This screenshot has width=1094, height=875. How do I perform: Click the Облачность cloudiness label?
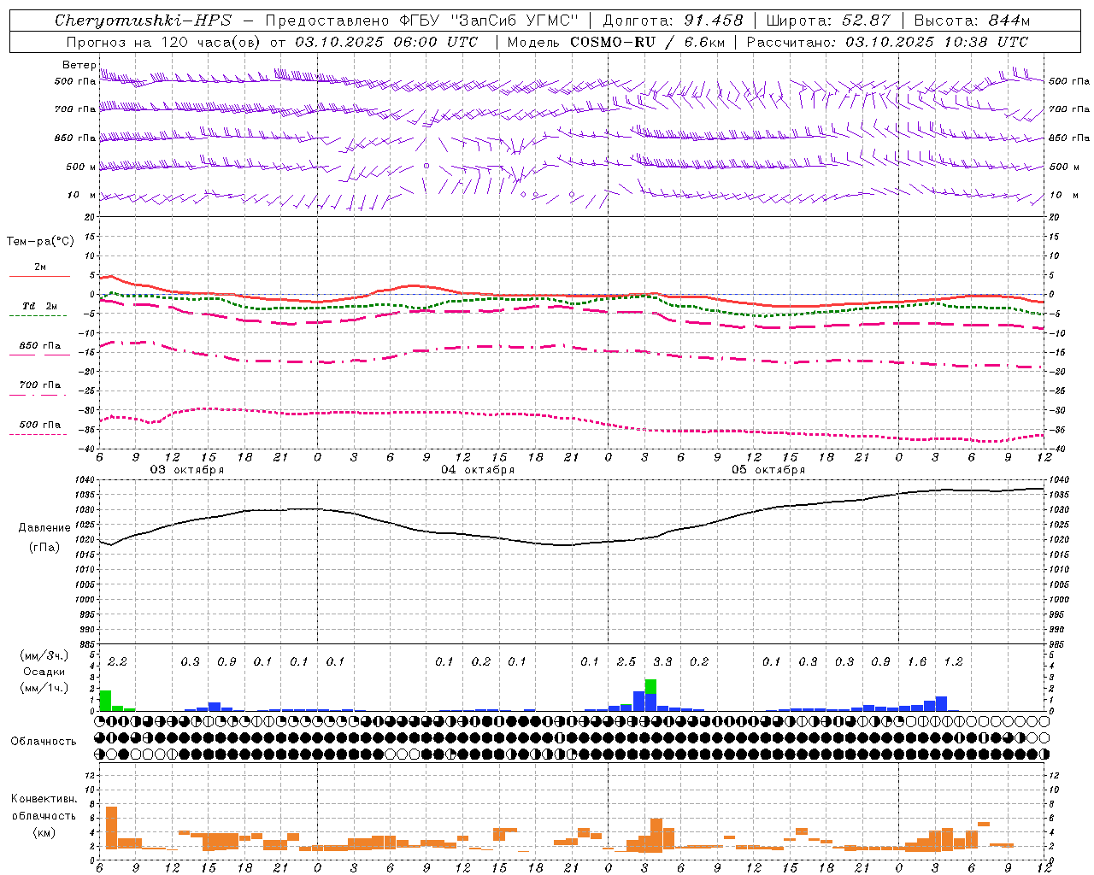(x=44, y=742)
